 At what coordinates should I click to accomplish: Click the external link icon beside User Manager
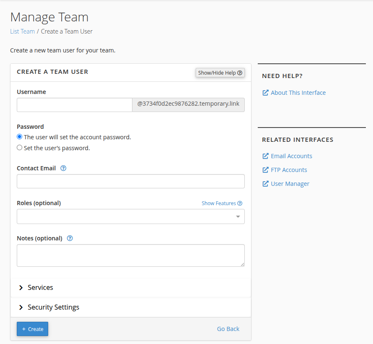(265, 184)
